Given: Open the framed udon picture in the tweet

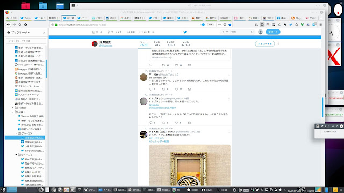Looking at the screenshot, I should (x=190, y=165).
